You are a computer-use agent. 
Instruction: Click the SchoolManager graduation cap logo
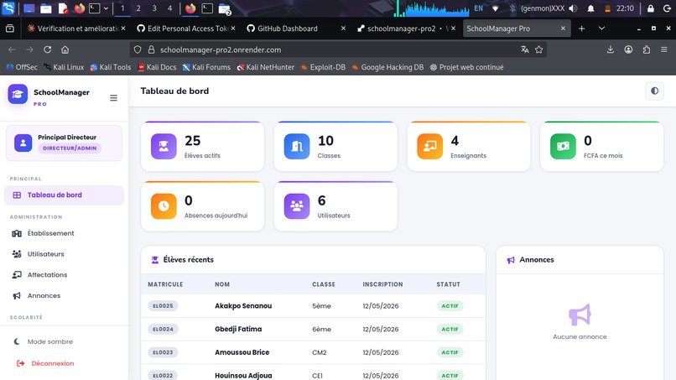18,94
